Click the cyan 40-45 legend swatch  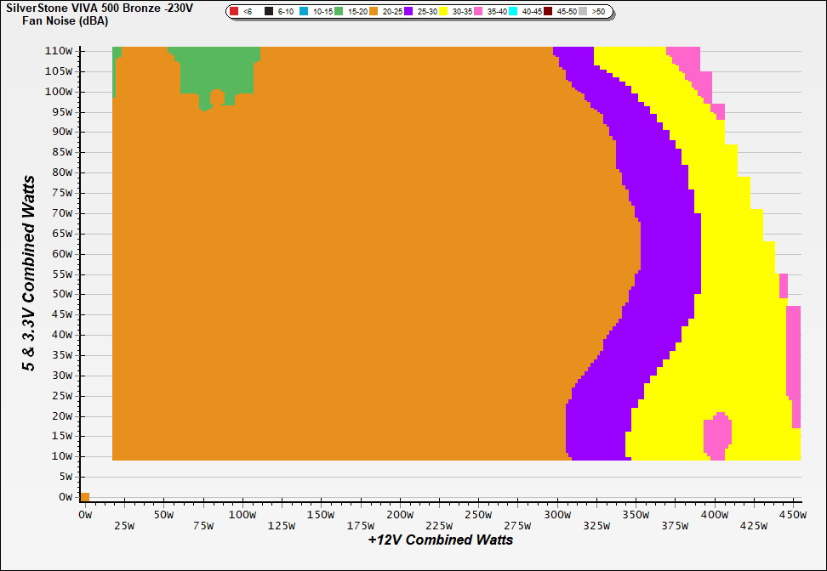pyautogui.click(x=513, y=12)
